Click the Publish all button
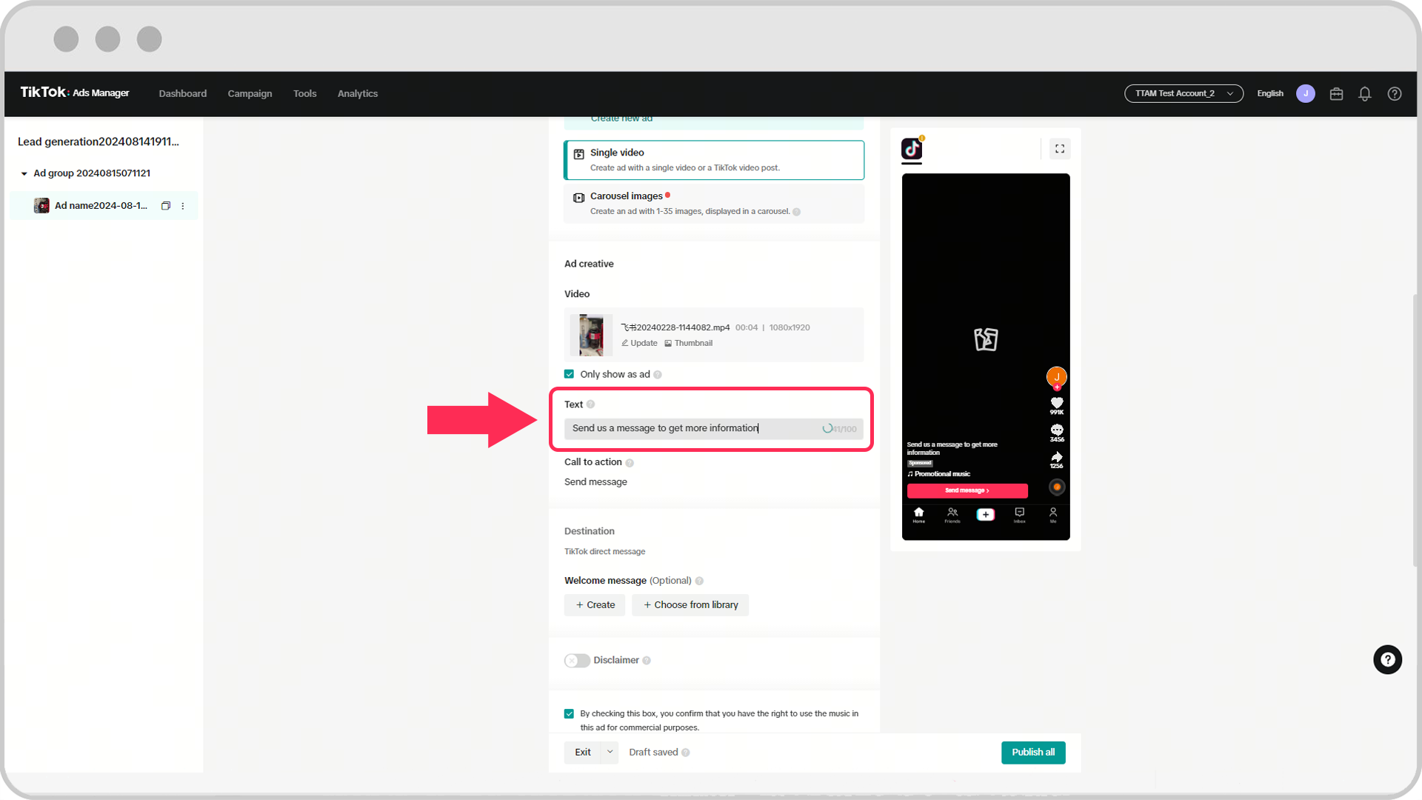 click(x=1032, y=752)
